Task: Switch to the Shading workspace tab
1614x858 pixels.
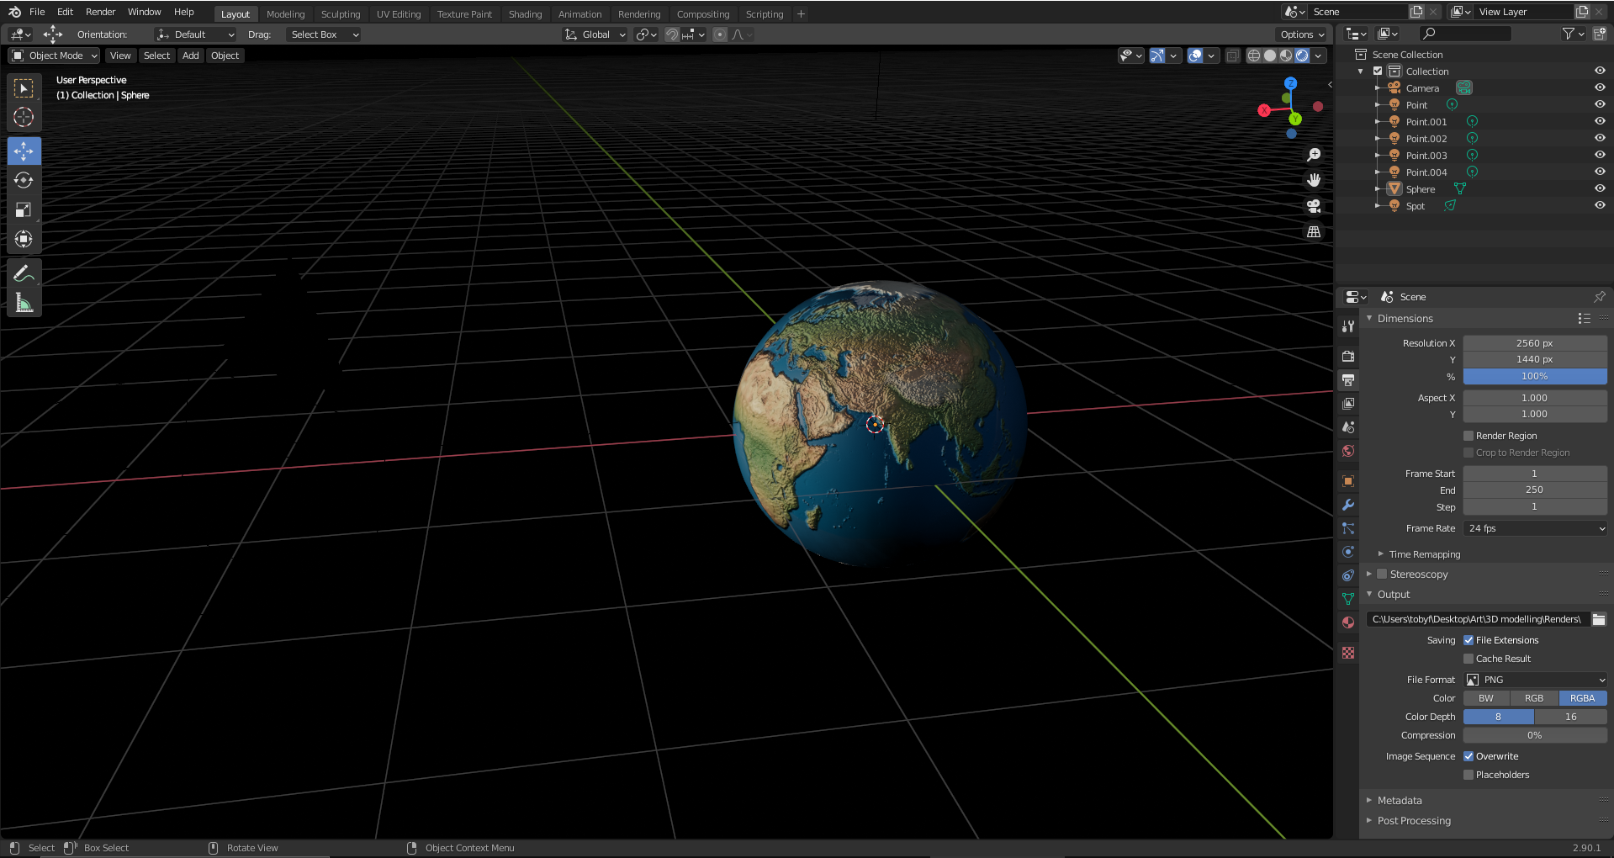Action: tap(525, 14)
